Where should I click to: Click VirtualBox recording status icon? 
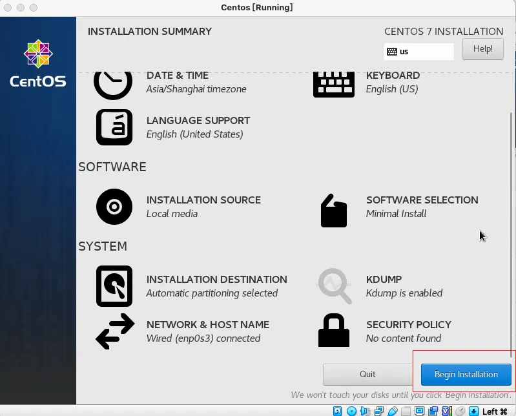(x=433, y=411)
